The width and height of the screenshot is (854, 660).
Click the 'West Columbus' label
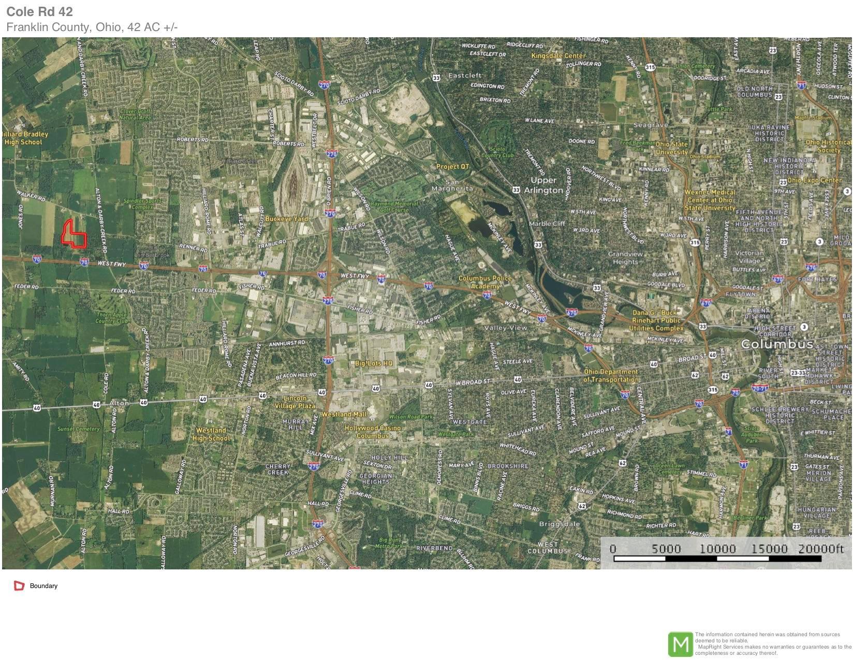pyautogui.click(x=548, y=548)
